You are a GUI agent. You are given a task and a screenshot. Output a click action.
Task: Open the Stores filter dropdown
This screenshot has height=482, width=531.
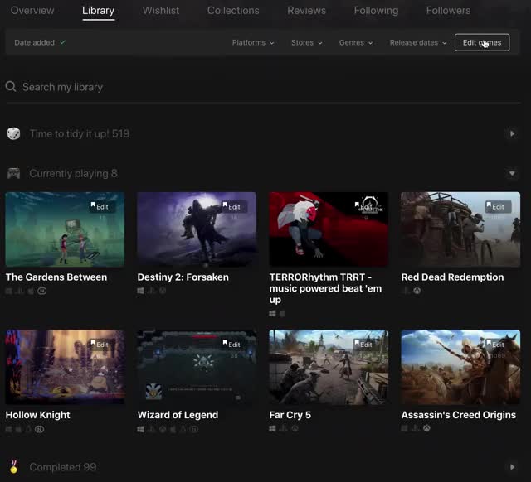click(x=306, y=42)
